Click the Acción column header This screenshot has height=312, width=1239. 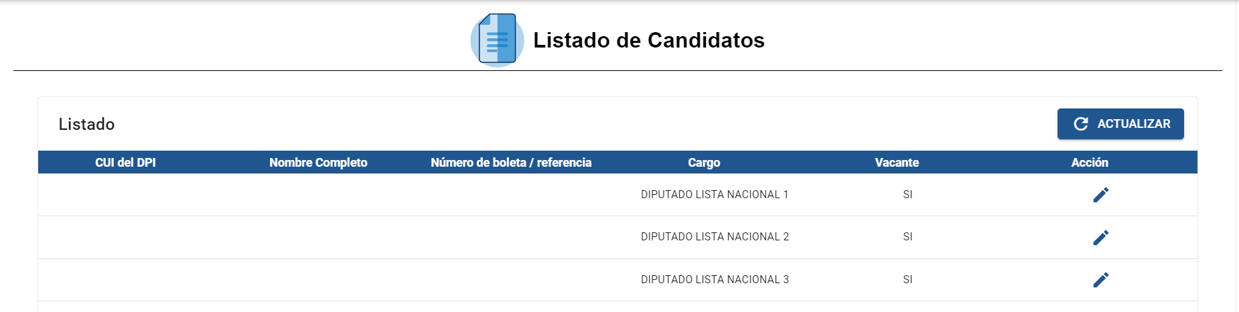tap(1090, 163)
